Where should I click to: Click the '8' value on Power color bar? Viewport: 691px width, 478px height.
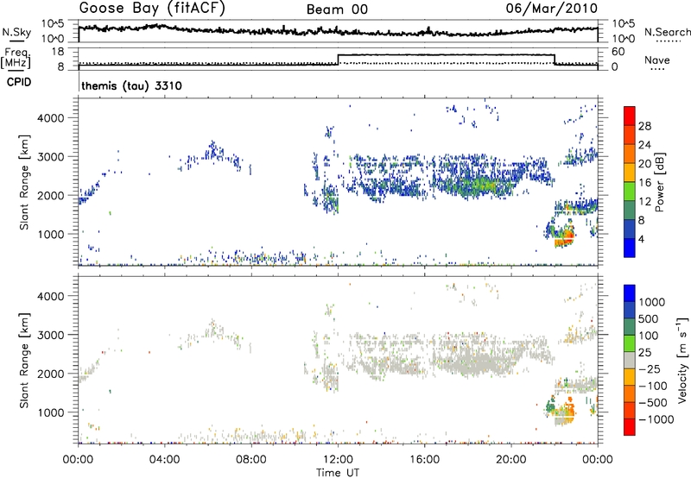[642, 221]
